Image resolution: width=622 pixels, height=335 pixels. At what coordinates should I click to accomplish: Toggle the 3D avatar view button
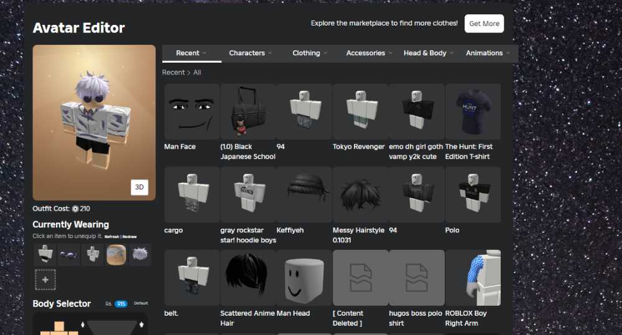pyautogui.click(x=139, y=188)
